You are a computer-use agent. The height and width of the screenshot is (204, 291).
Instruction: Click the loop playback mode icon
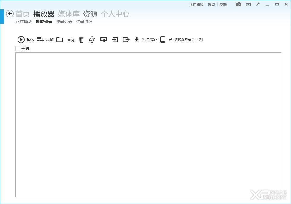(104, 40)
